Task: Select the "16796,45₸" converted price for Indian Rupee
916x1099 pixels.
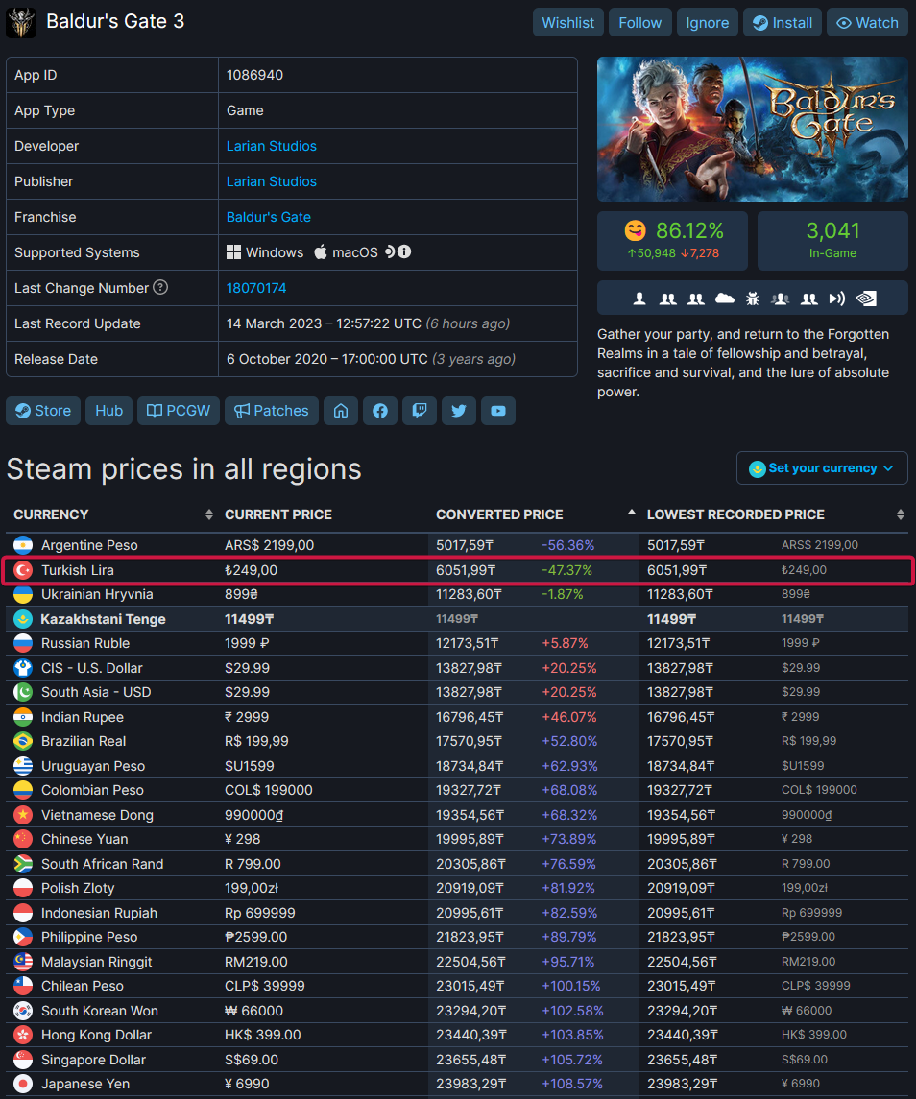Action: click(x=470, y=717)
